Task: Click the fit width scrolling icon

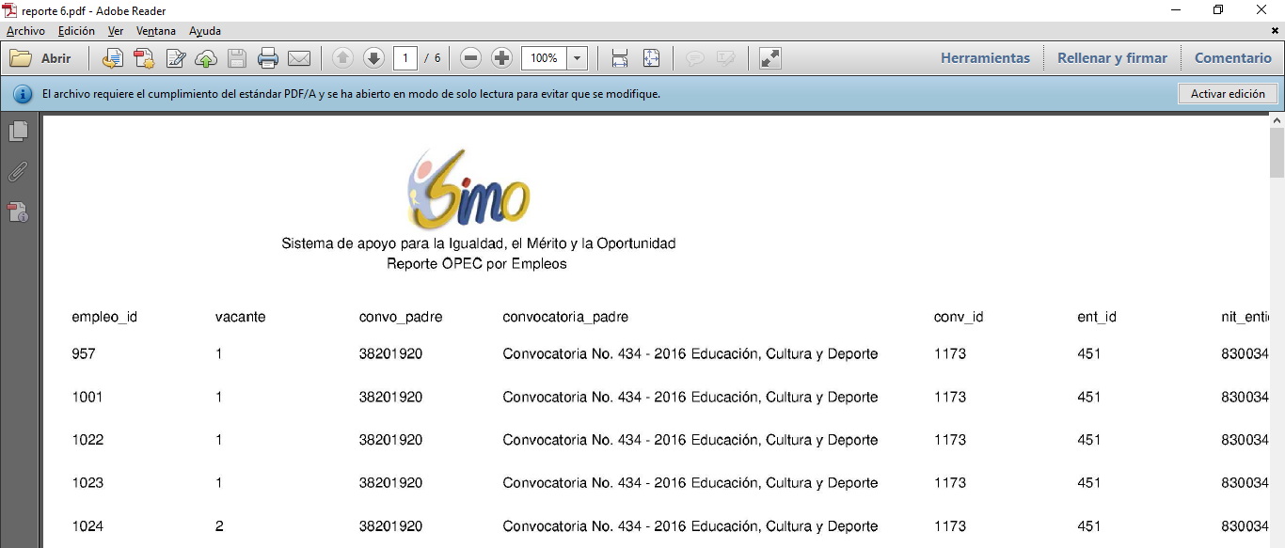Action: click(620, 58)
